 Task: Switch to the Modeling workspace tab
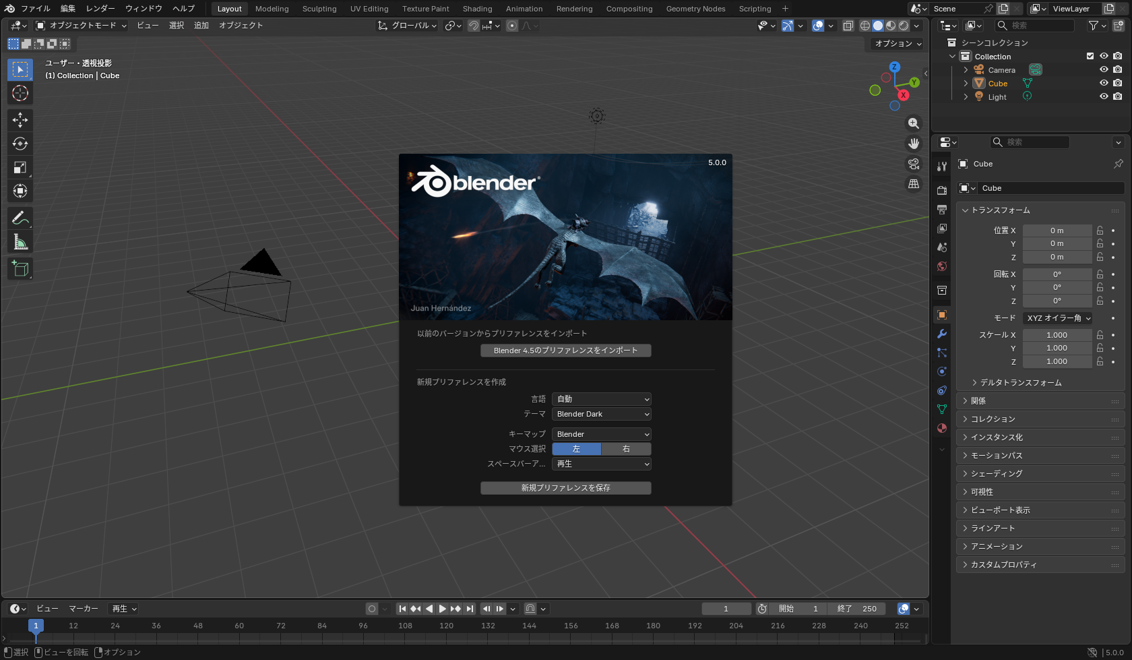272,9
